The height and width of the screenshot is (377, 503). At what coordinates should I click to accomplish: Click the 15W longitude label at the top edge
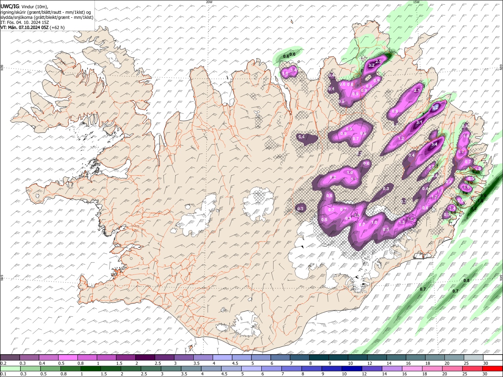click(416, 2)
